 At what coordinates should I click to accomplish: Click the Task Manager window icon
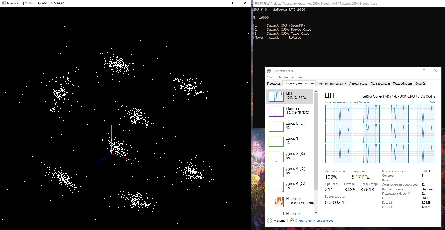tap(269, 71)
